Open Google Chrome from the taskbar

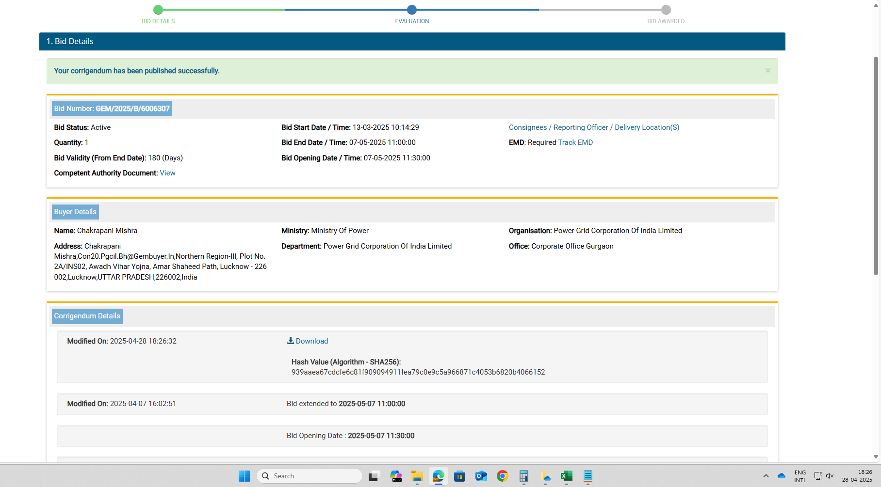coord(502,476)
